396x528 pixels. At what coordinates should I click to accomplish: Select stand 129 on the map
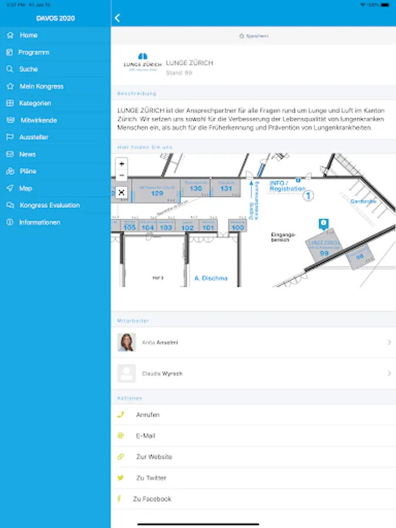pos(156,191)
